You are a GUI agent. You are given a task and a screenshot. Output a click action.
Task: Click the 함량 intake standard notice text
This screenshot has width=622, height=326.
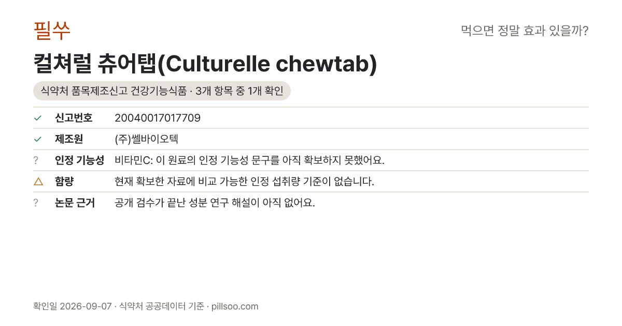pyautogui.click(x=244, y=182)
